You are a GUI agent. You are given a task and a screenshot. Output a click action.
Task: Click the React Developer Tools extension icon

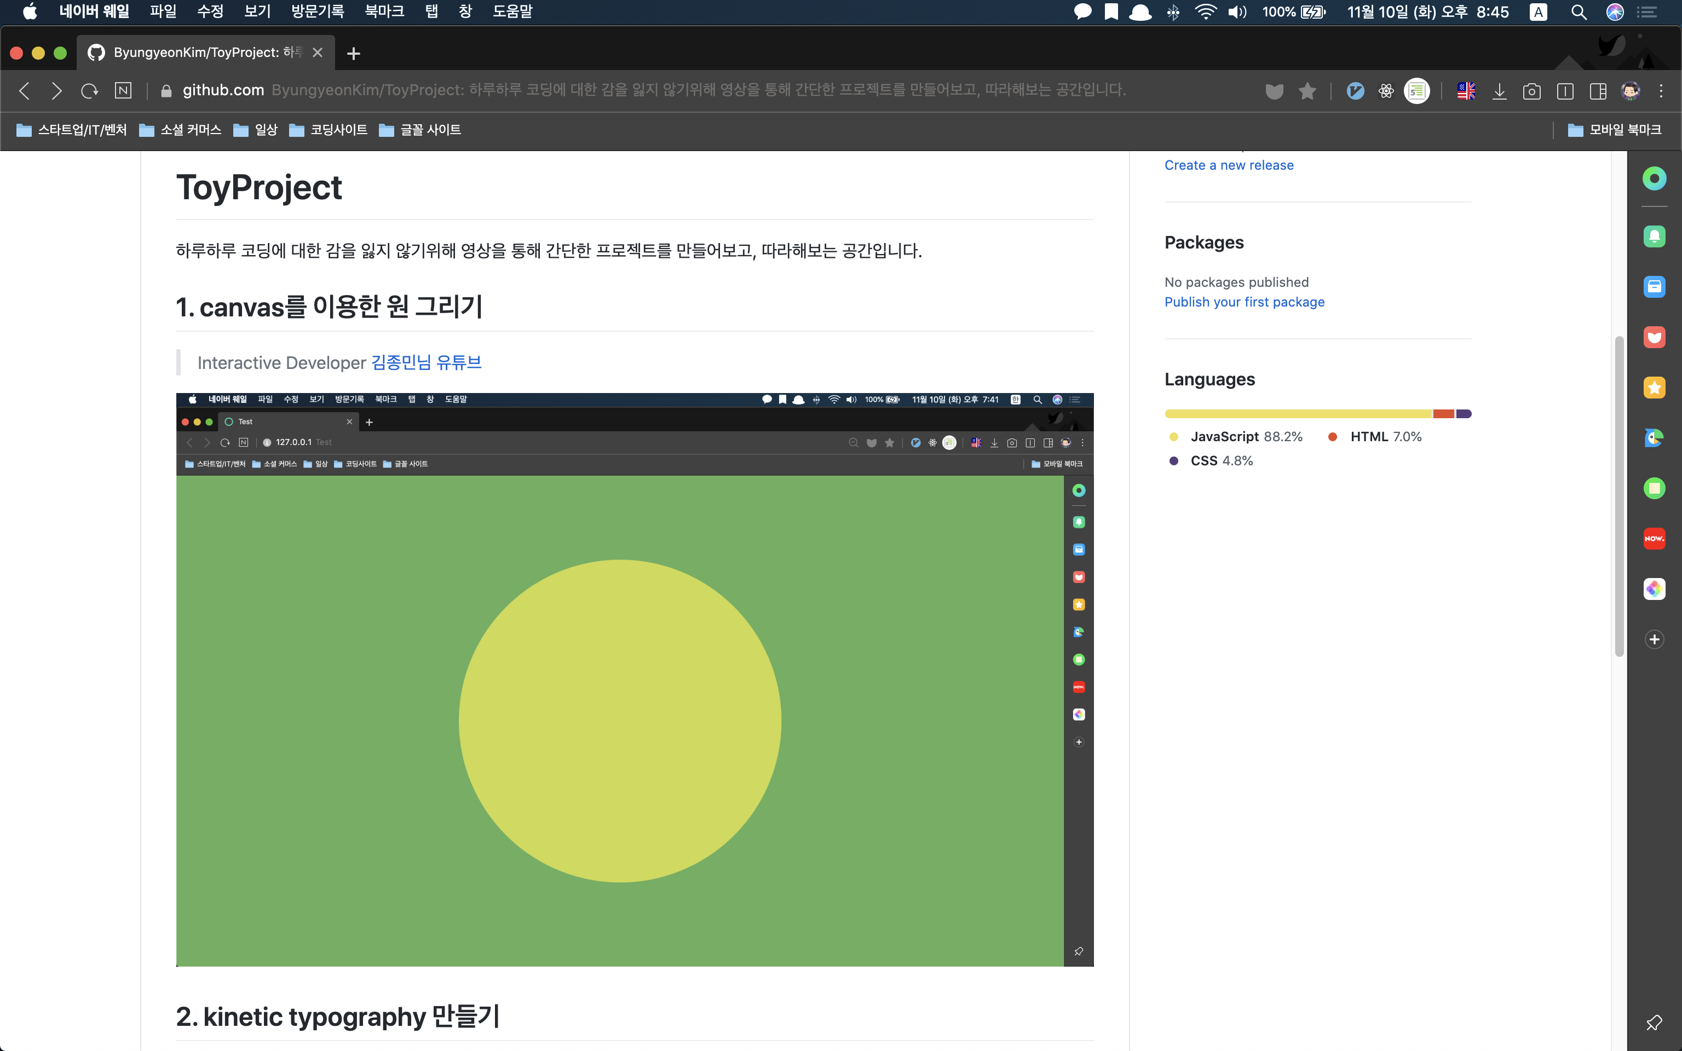[1386, 91]
